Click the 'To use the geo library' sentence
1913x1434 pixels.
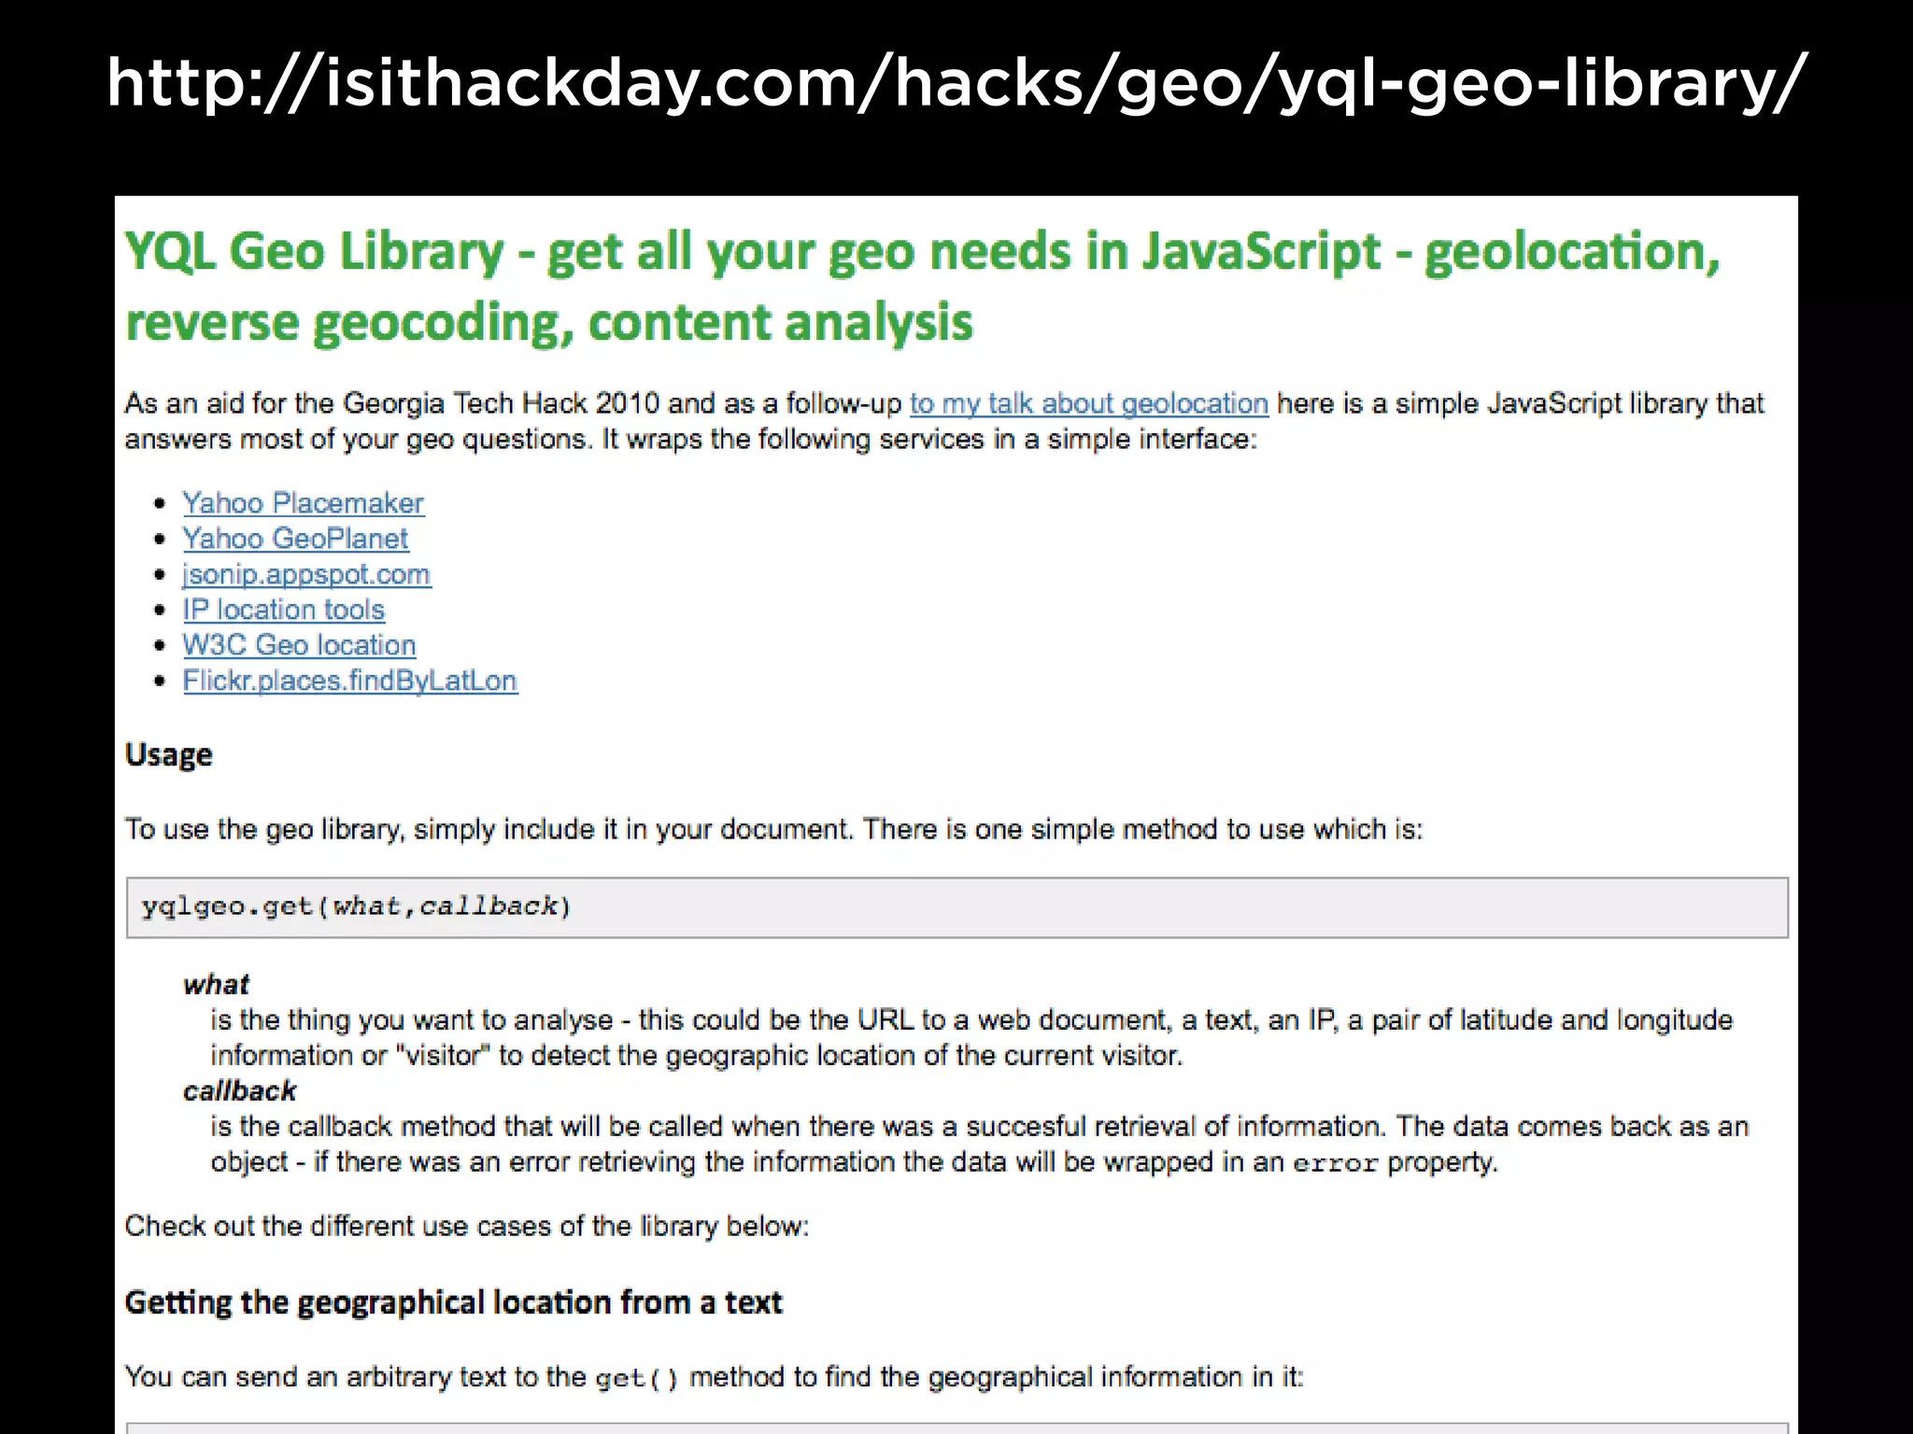774,829
